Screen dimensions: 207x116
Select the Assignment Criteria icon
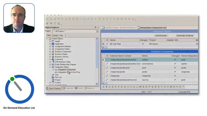click(x=53, y=49)
